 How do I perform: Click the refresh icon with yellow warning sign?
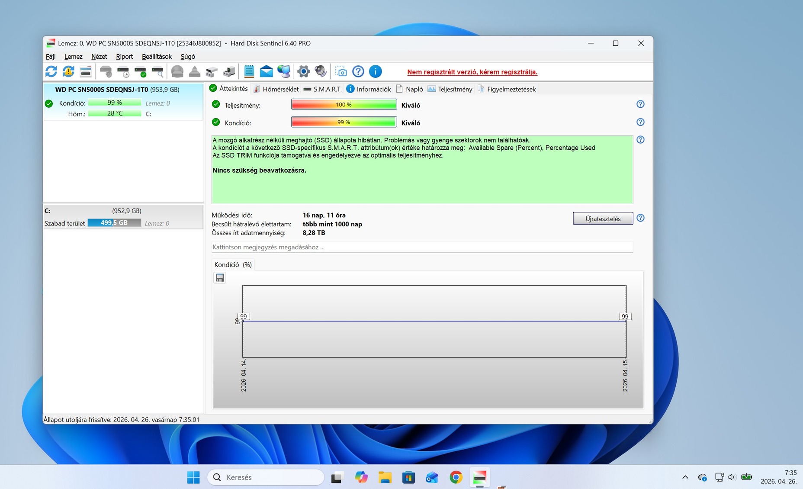pyautogui.click(x=68, y=71)
